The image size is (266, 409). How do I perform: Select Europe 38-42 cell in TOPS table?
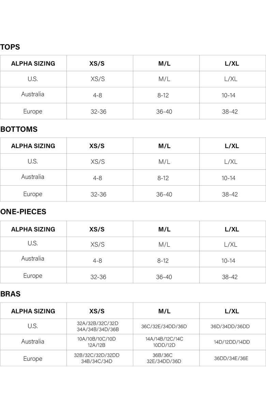pos(230,112)
